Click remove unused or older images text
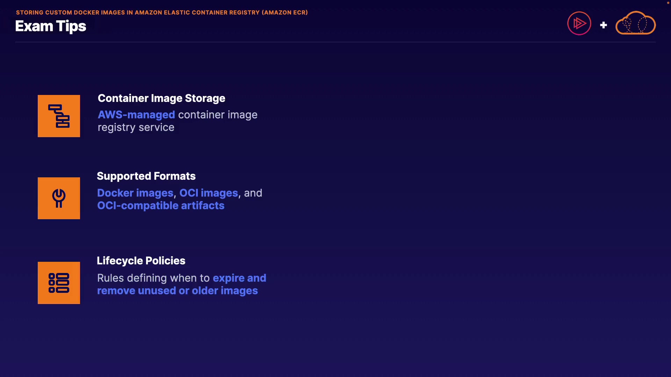The height and width of the screenshot is (377, 671). (178, 291)
